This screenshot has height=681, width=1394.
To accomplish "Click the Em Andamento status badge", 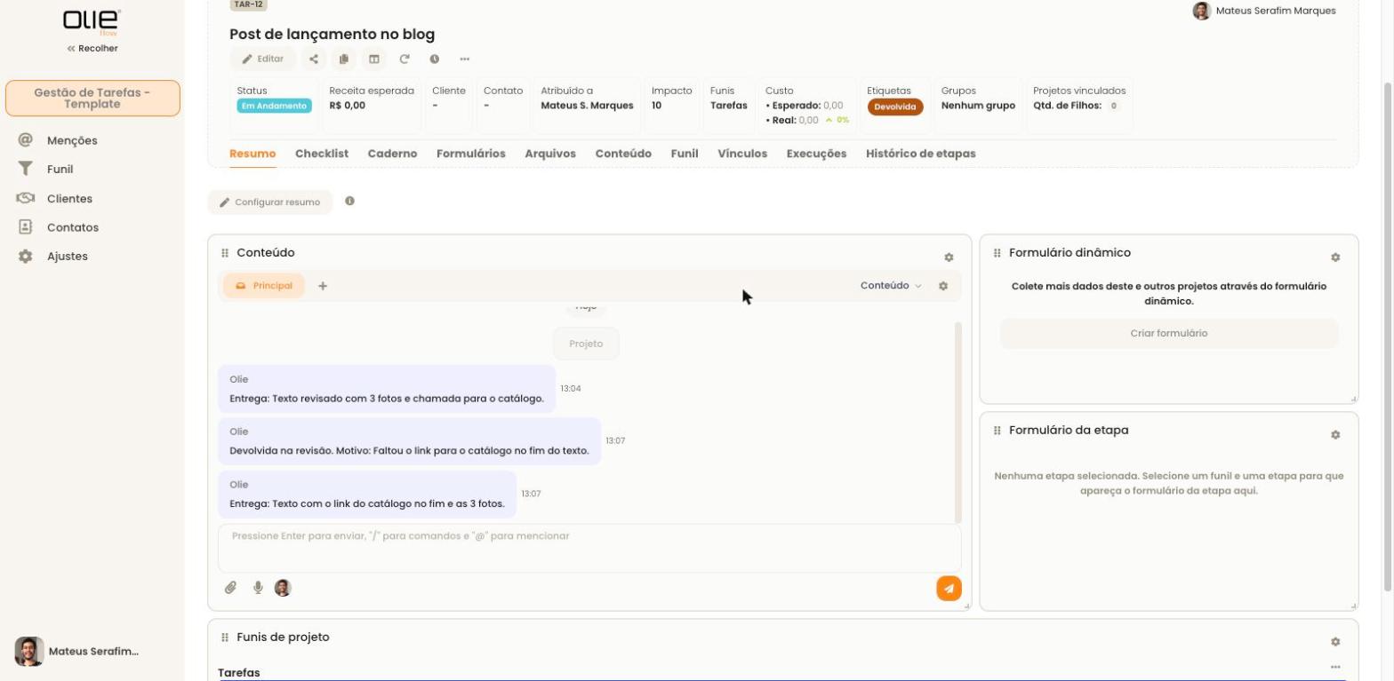I will pyautogui.click(x=274, y=106).
